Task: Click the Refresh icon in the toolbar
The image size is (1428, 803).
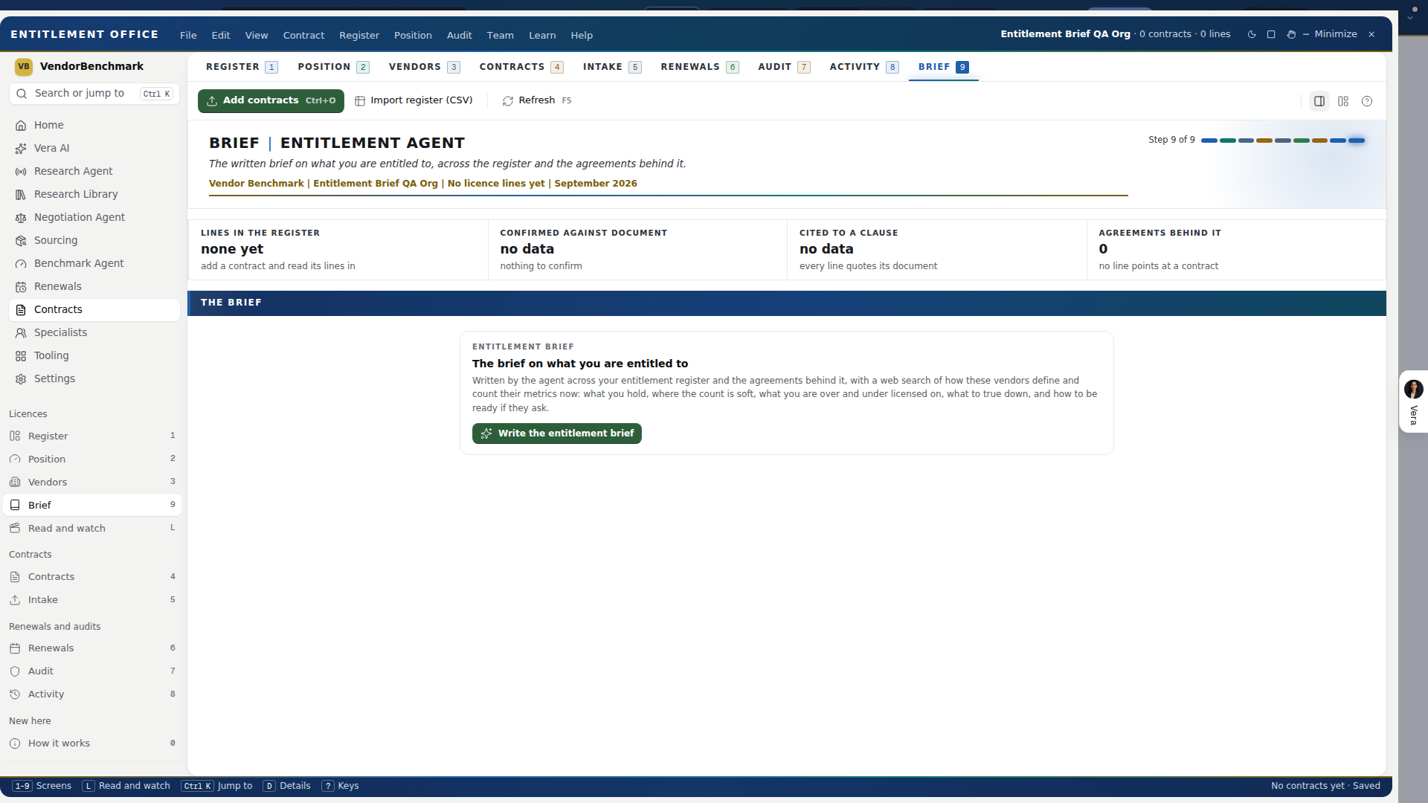Action: 508,101
